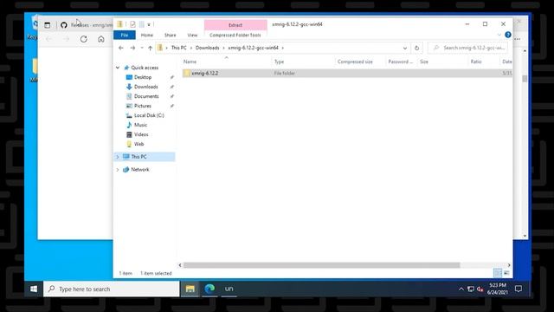
Task: Select the Compressed Folder Tools tab
Action: coord(235,35)
